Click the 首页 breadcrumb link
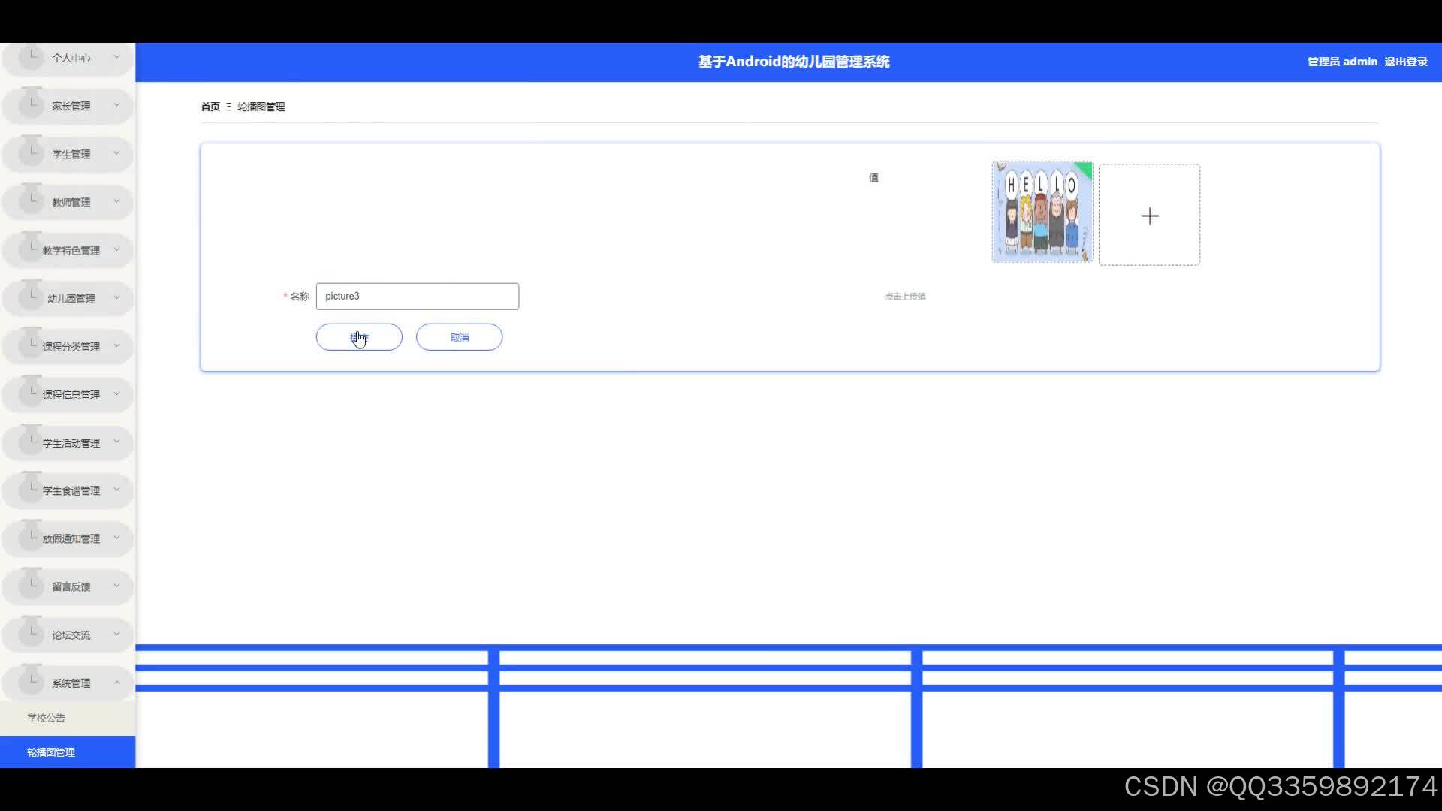 point(210,107)
